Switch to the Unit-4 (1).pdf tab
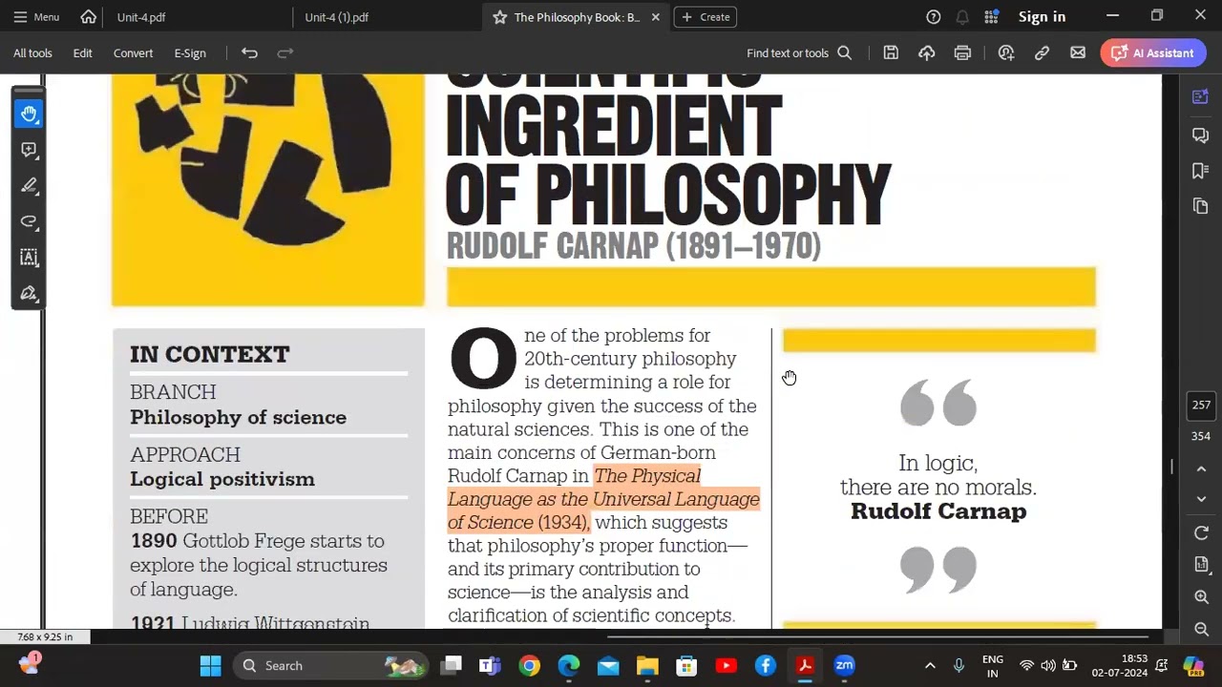Viewport: 1222px width, 687px height. pyautogui.click(x=336, y=17)
